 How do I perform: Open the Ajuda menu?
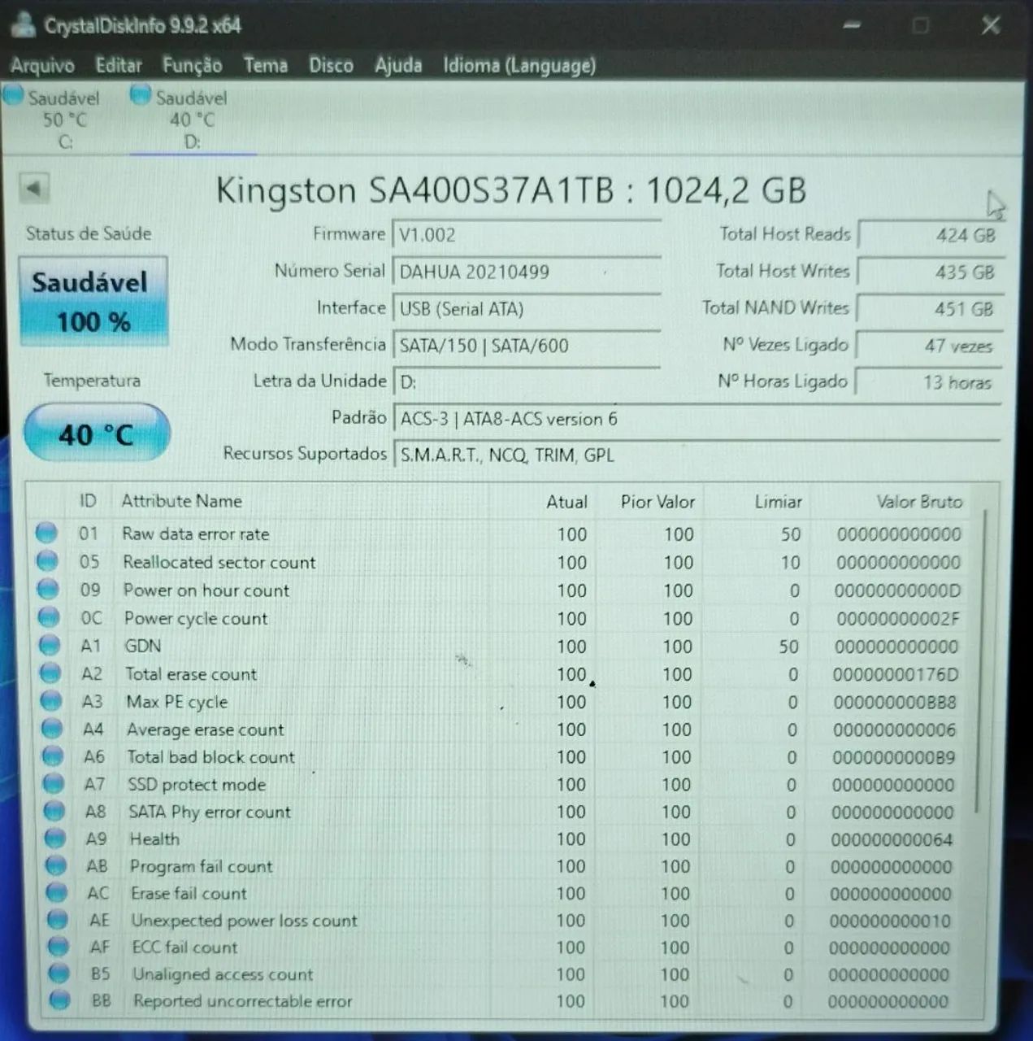pos(398,65)
